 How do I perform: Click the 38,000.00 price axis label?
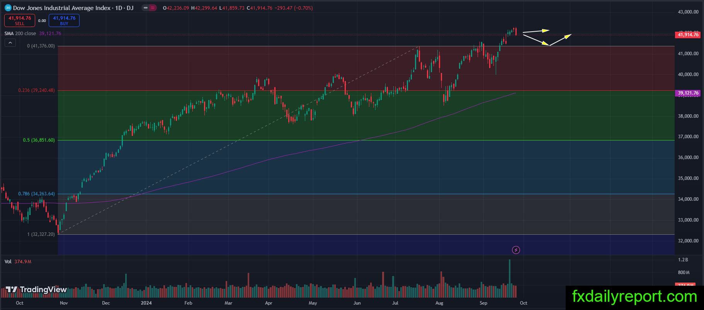click(688, 116)
